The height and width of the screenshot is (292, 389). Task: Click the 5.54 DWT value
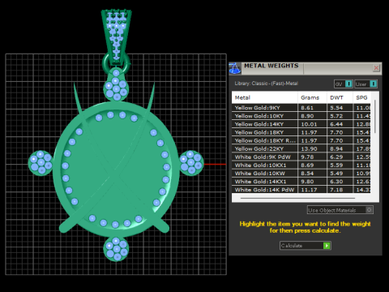click(336, 108)
